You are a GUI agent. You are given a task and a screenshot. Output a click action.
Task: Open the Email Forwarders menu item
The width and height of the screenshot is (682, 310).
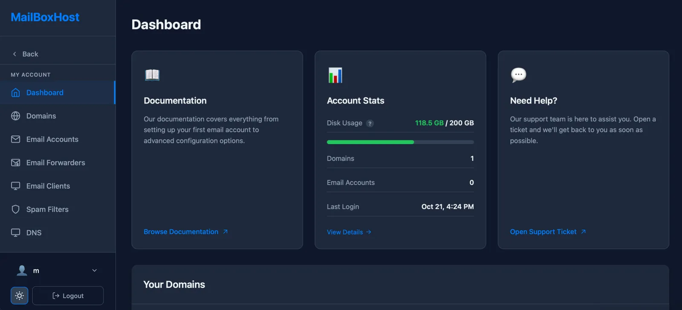tap(58, 162)
